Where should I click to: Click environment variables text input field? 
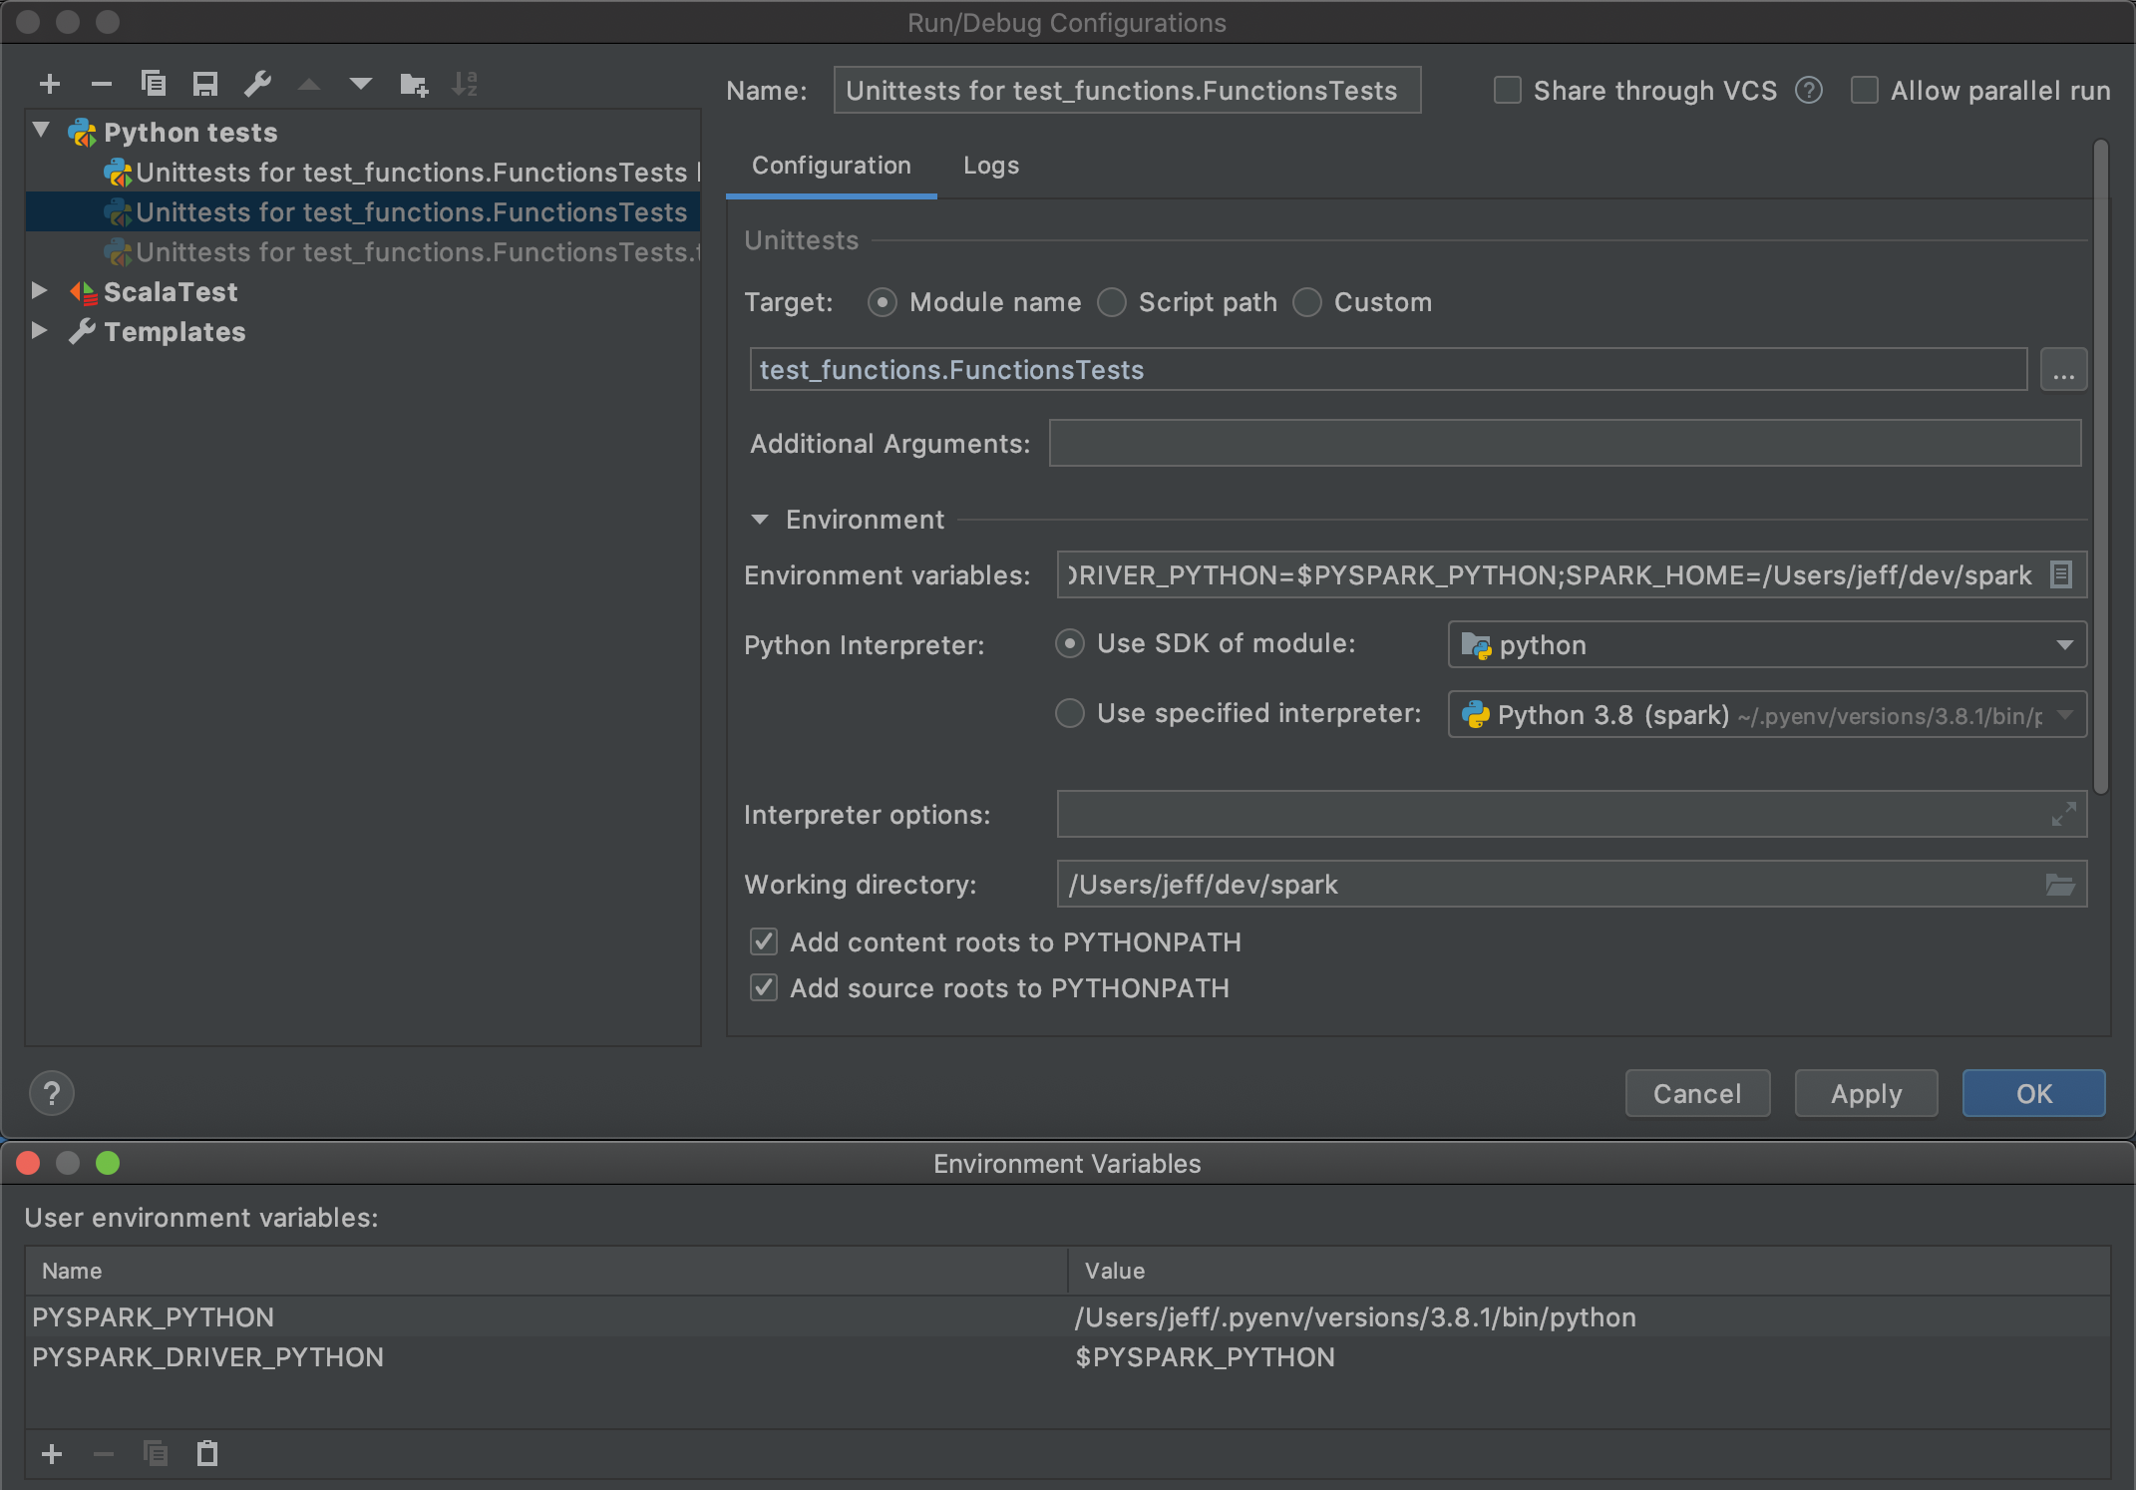pos(1552,576)
